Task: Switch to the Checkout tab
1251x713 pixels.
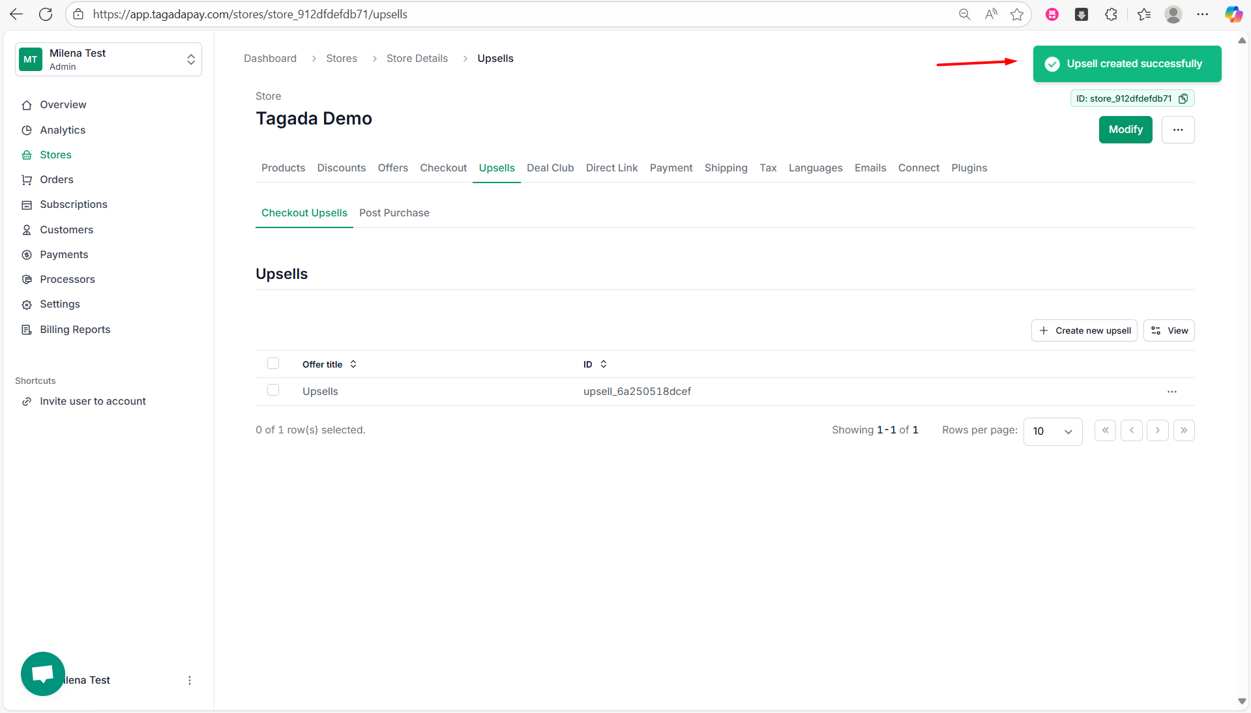Action: point(443,167)
